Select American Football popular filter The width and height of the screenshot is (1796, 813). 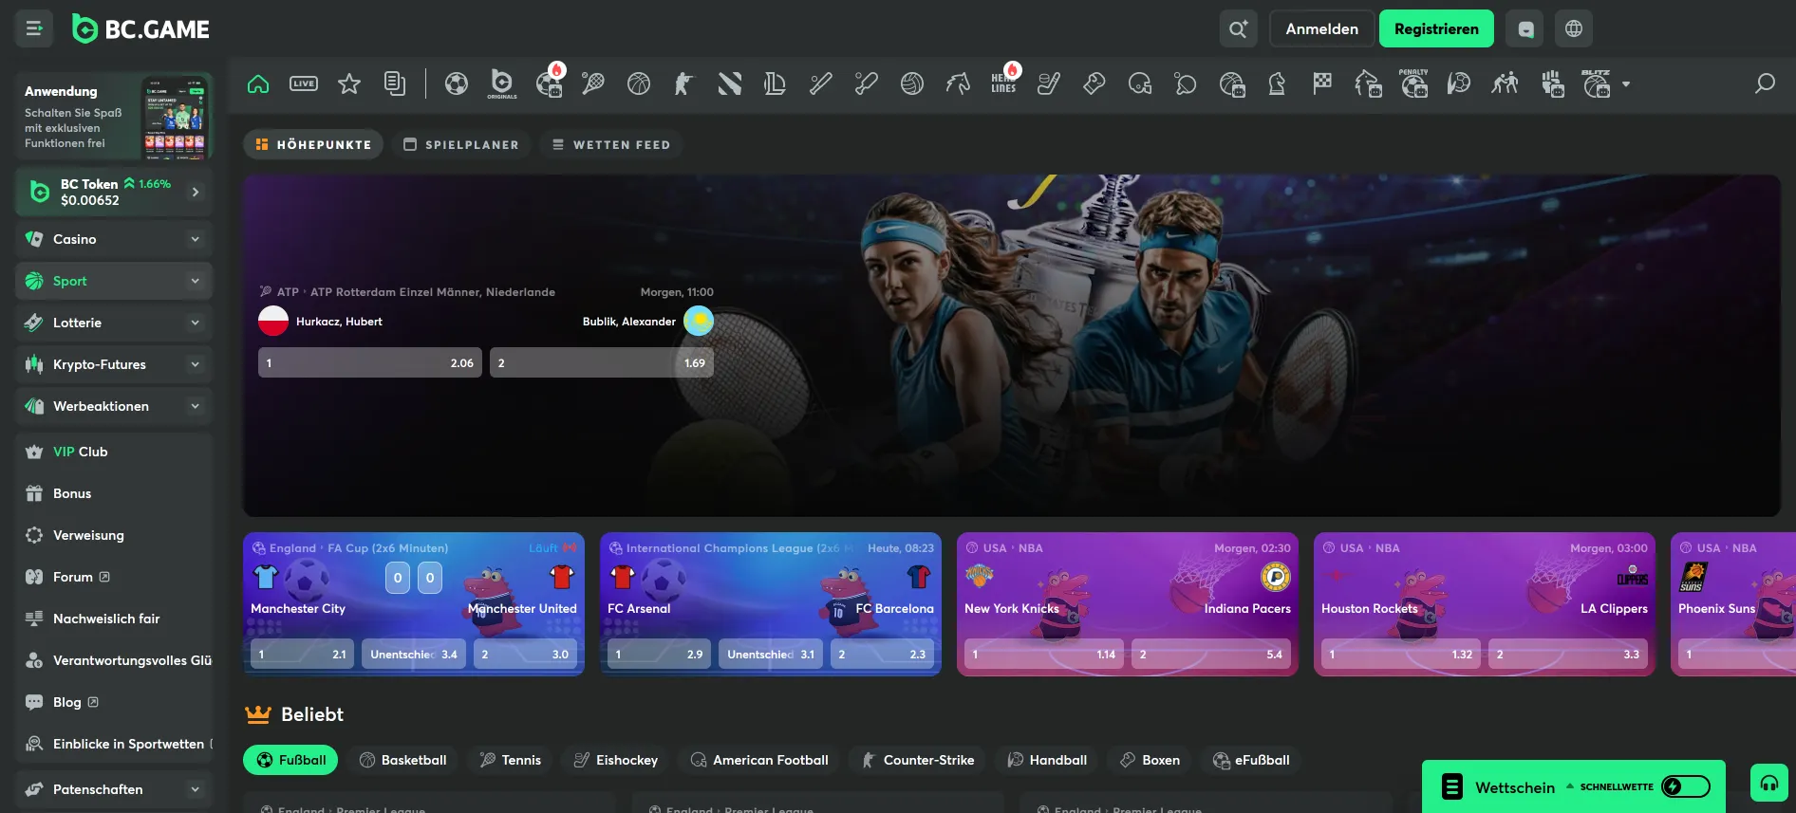[x=758, y=760]
